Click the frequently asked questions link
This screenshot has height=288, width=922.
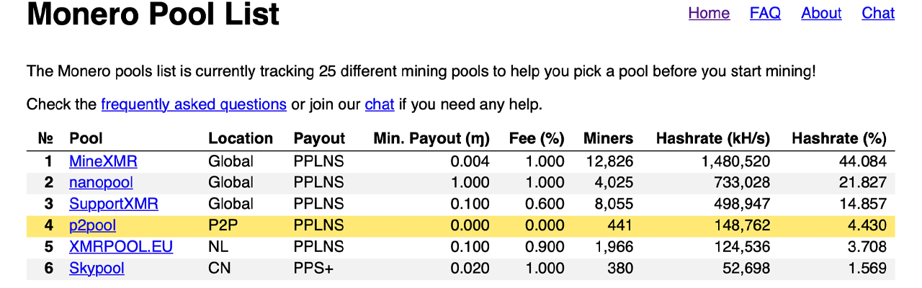pos(194,104)
